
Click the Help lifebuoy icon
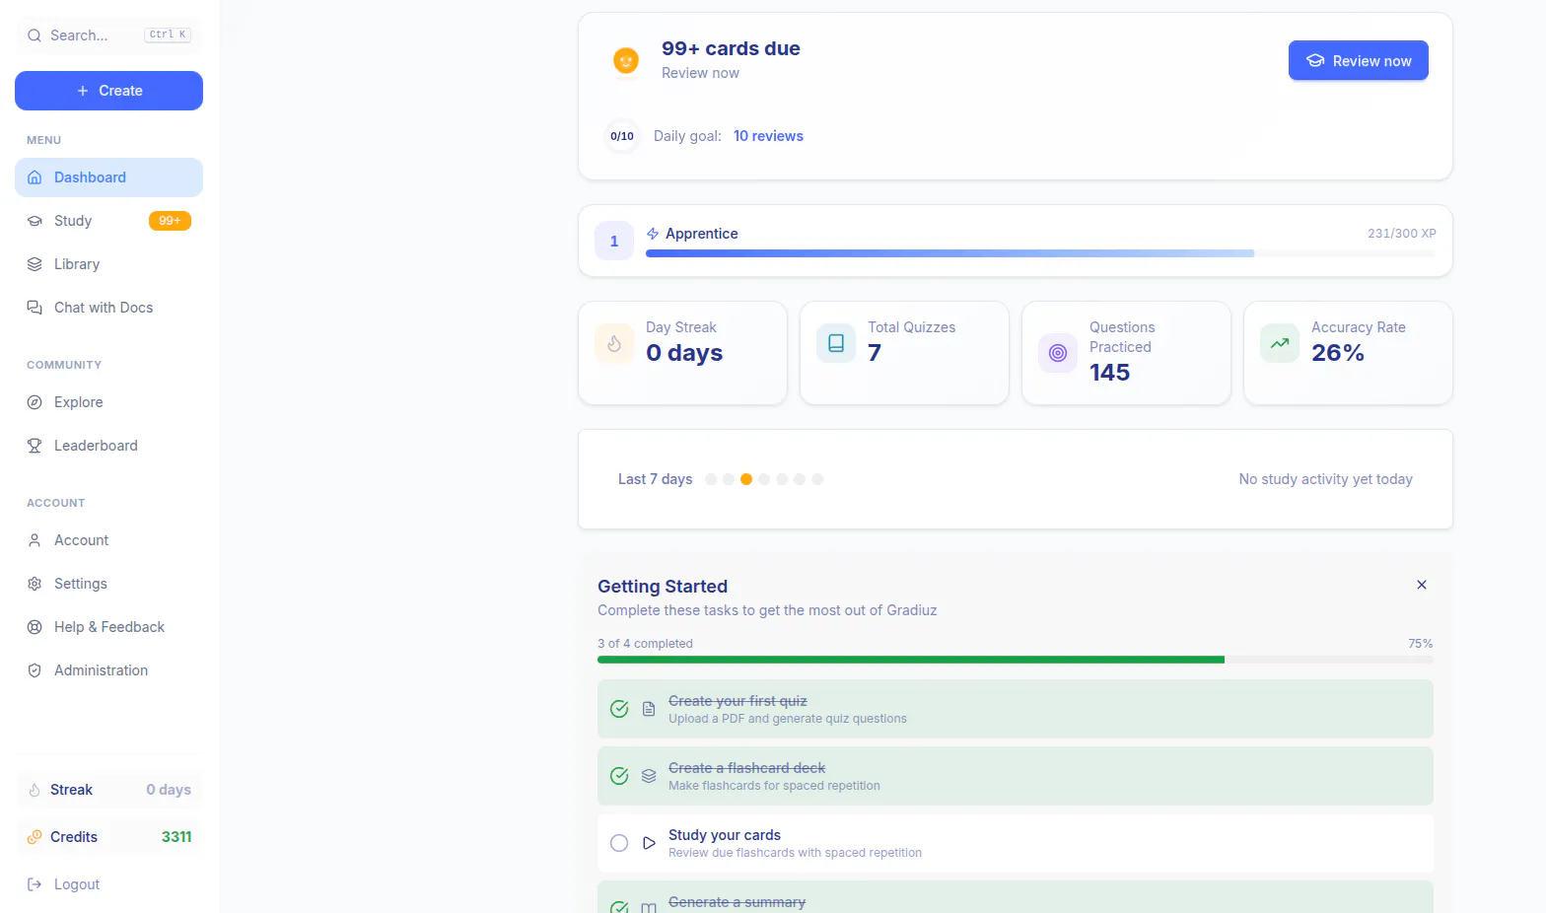point(35,627)
